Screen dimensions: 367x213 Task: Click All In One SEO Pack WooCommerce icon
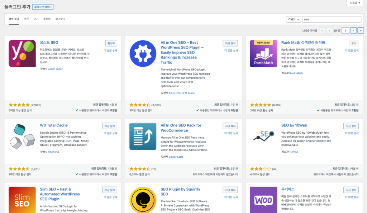[x=143, y=136]
